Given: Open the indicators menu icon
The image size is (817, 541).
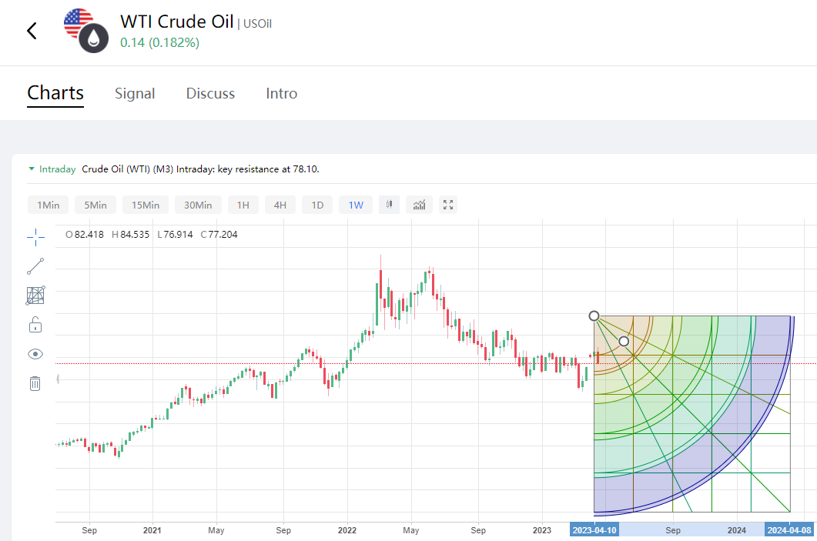Looking at the screenshot, I should click(419, 205).
